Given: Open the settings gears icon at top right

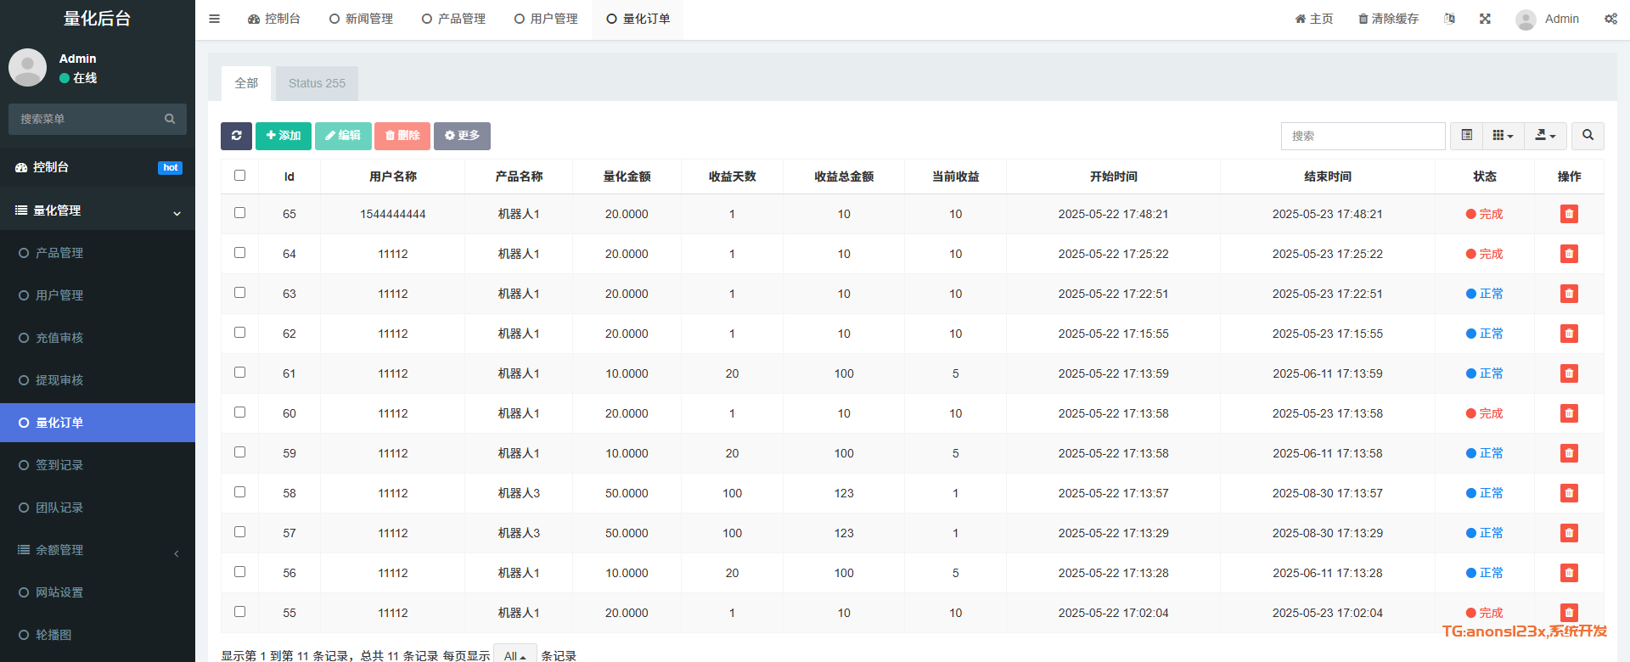Looking at the screenshot, I should (1610, 19).
